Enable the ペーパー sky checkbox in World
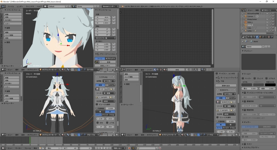This screenshot has height=150, width=277. tap(243, 78)
